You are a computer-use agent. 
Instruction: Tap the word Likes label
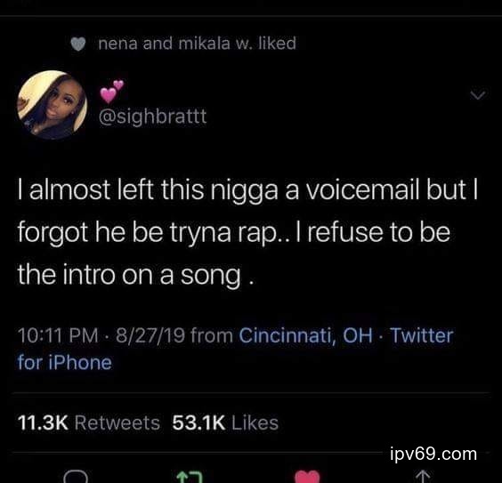click(x=255, y=423)
